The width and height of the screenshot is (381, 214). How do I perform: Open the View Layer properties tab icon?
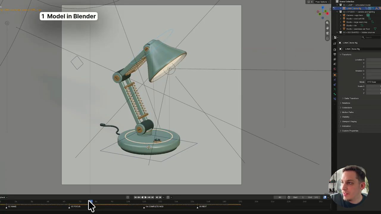(x=335, y=59)
